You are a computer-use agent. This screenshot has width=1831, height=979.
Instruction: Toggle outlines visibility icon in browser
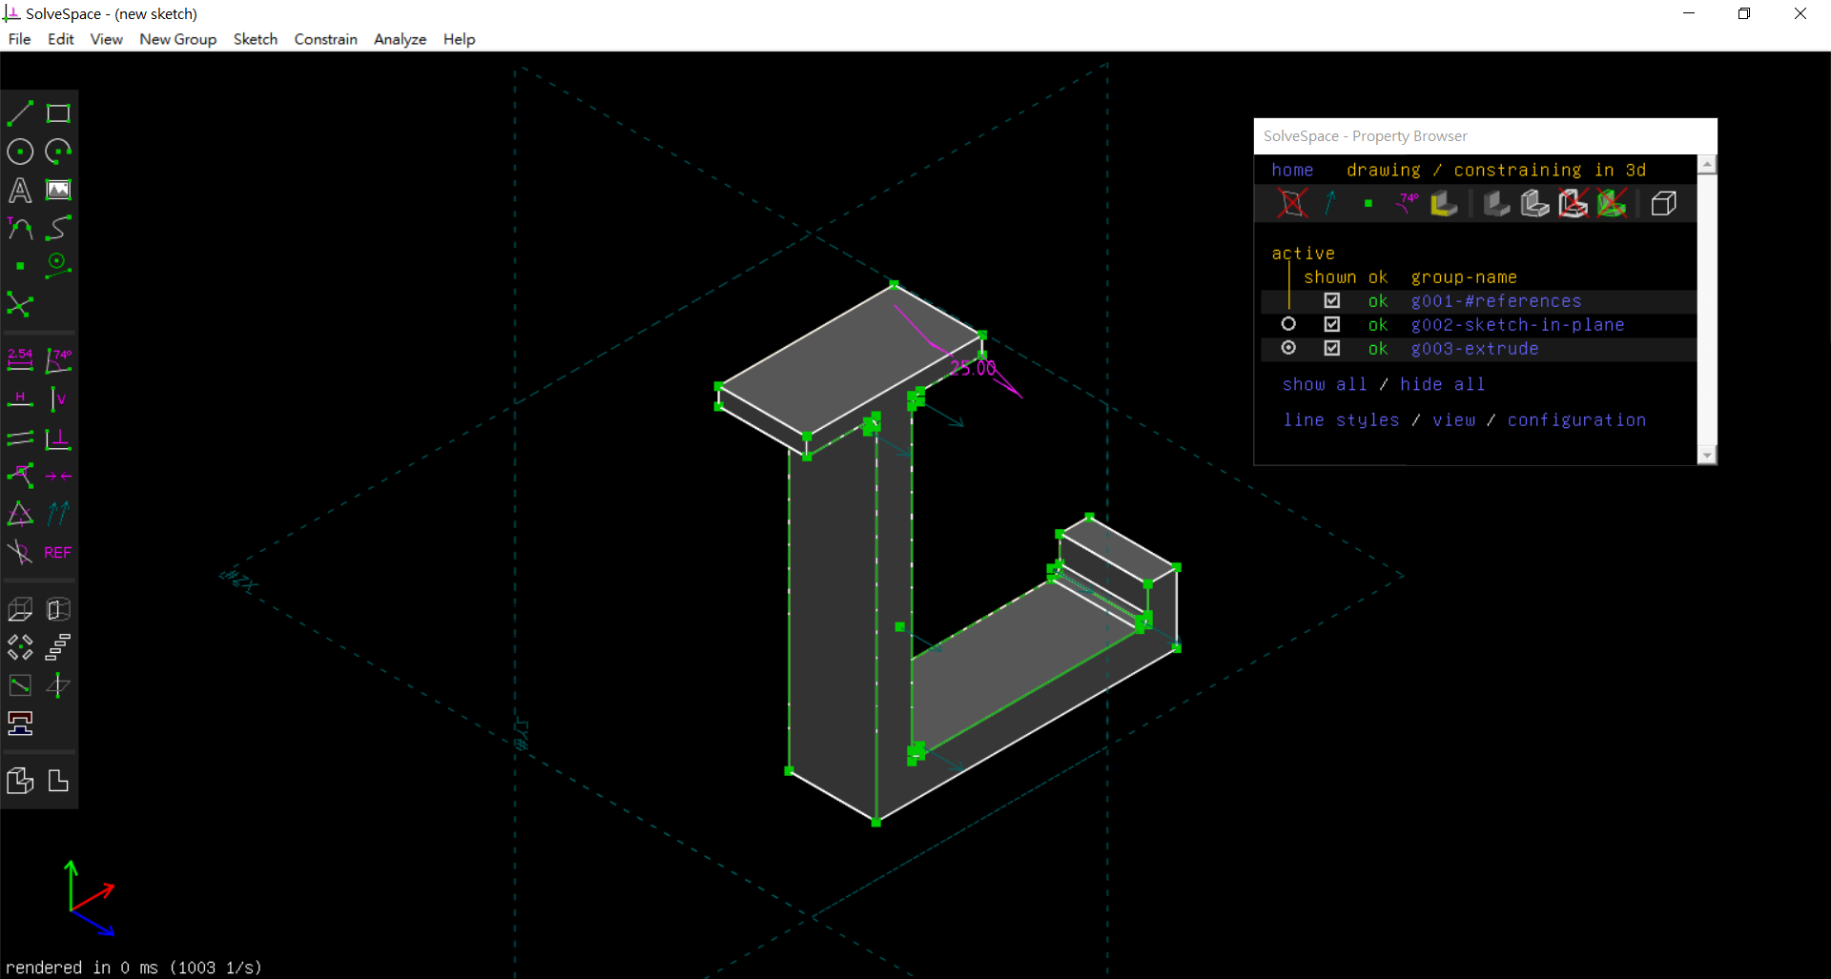[1573, 203]
